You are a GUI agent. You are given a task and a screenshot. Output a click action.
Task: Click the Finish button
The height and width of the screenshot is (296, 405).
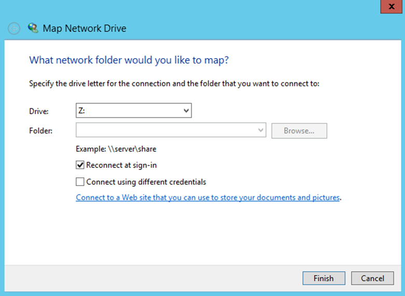(x=324, y=278)
